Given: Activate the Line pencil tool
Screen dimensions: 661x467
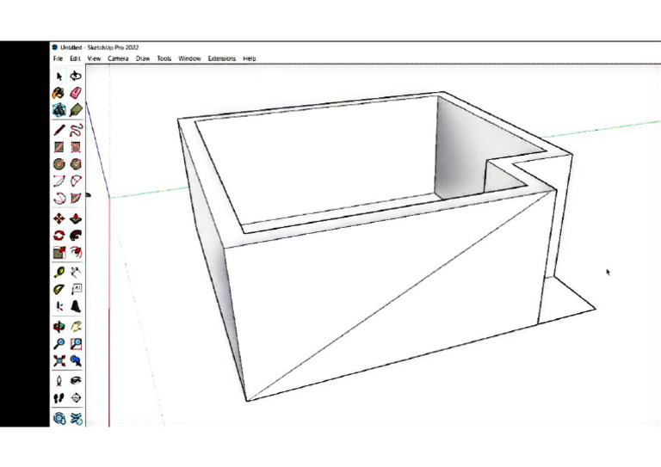Looking at the screenshot, I should click(x=59, y=130).
